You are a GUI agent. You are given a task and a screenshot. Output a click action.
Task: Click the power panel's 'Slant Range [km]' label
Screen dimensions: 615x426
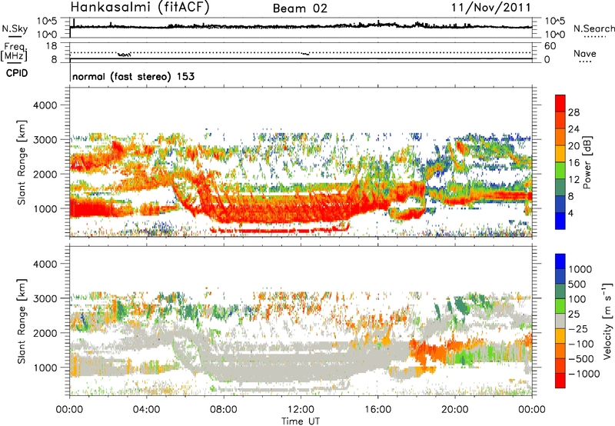[x=22, y=162]
